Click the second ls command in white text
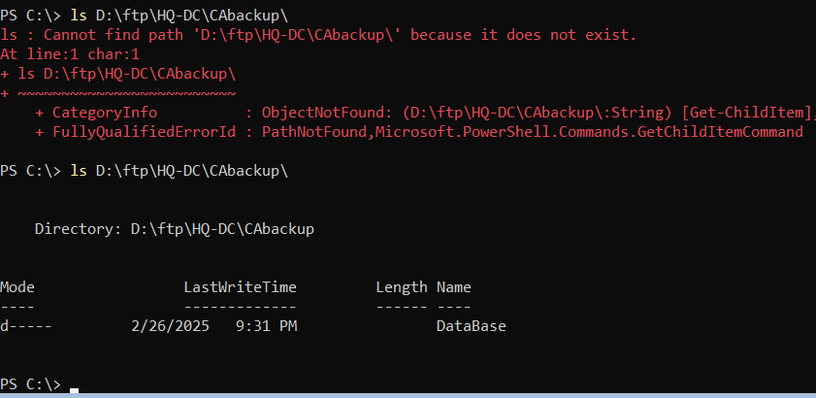Viewport: 816px width, 398px height. tap(180, 171)
